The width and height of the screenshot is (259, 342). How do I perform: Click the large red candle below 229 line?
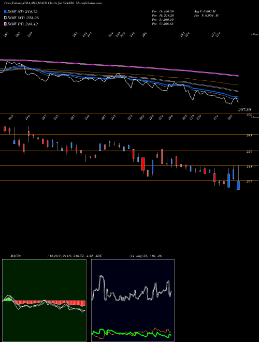pyautogui.click(x=143, y=164)
